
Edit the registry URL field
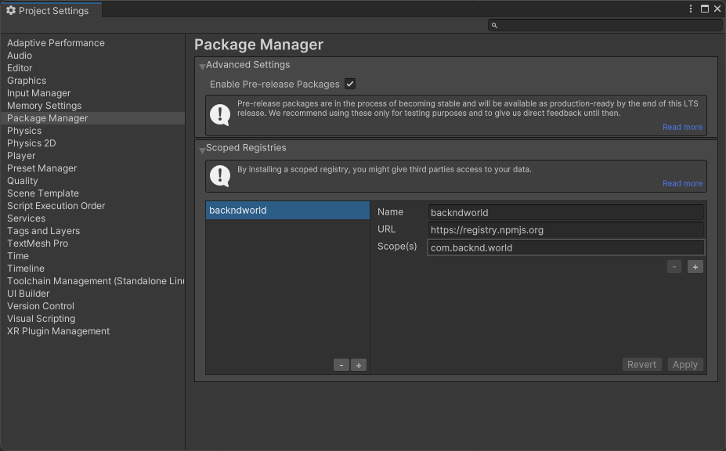[x=565, y=229]
